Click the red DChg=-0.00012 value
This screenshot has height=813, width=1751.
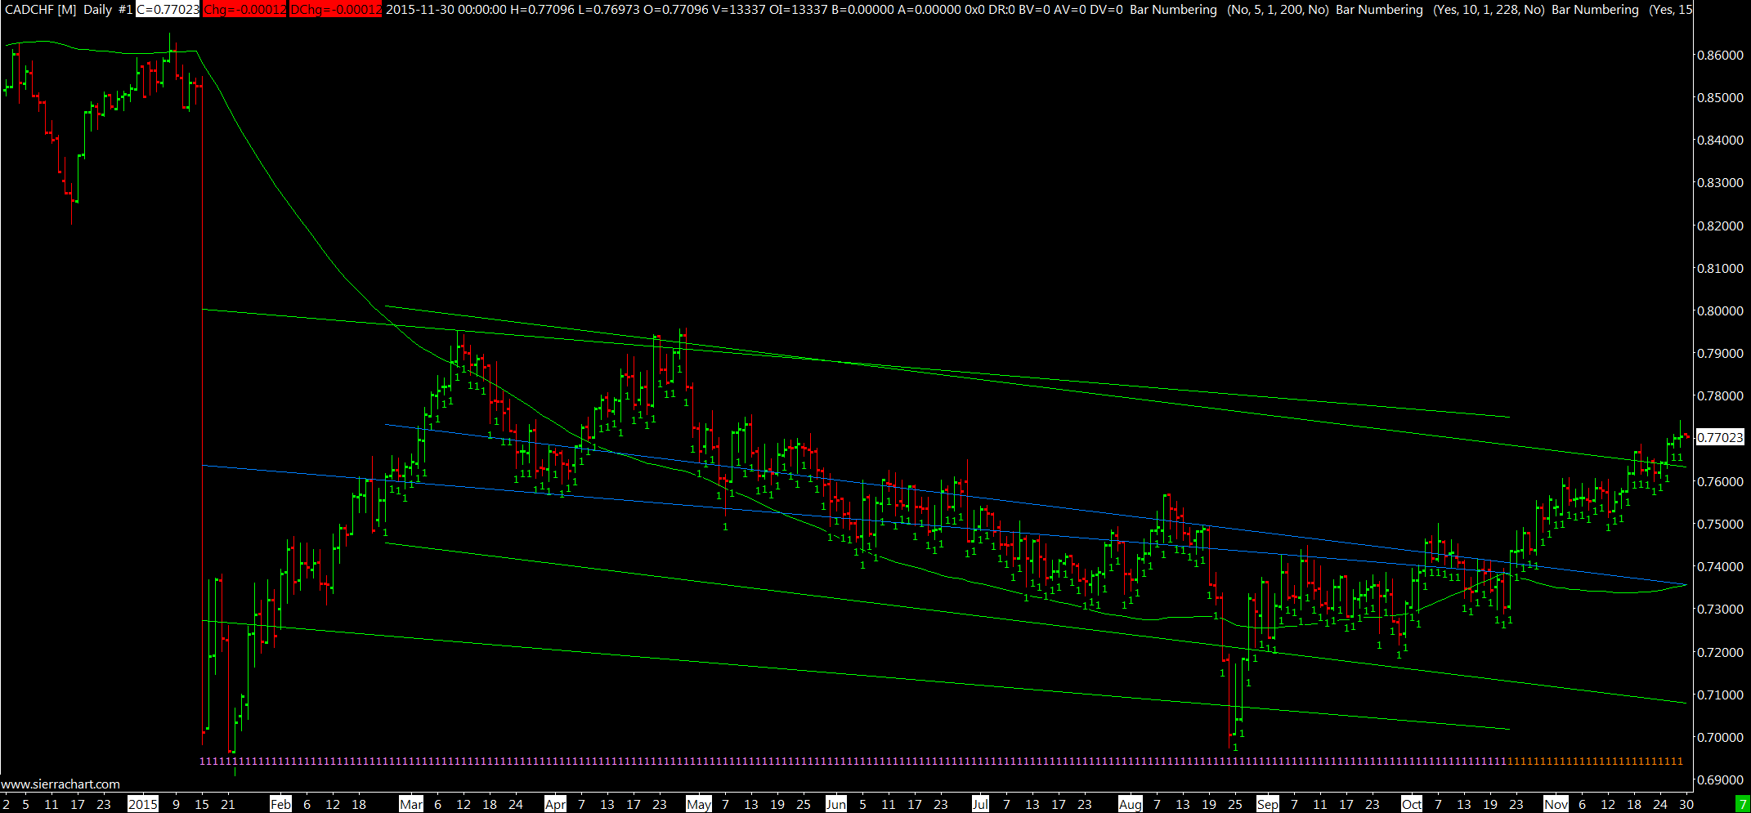pos(335,10)
